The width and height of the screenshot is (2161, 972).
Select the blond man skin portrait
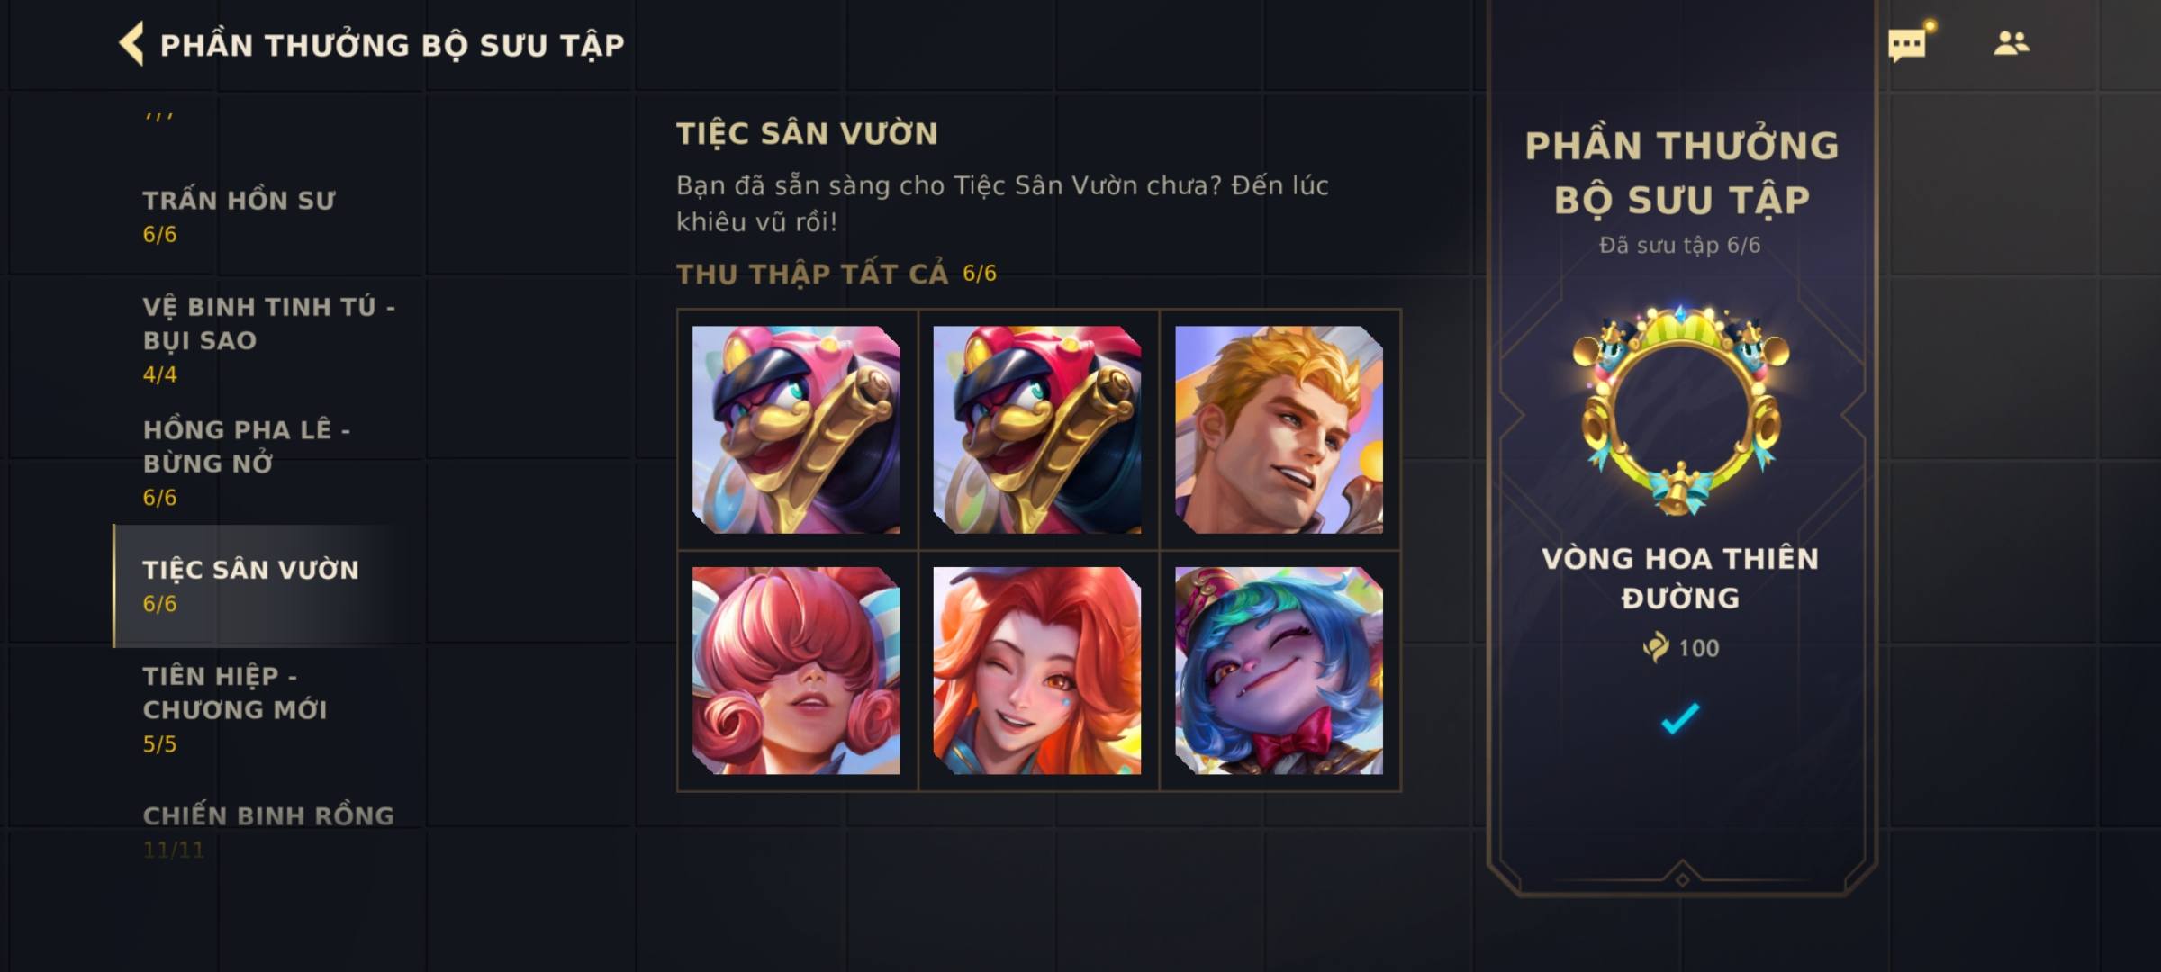(1279, 430)
